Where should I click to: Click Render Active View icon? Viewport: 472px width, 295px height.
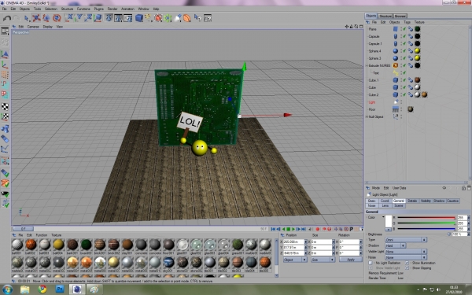109,18
